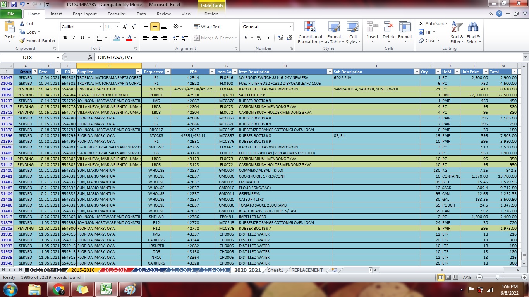Toggle Wrap Text for selected cells

(208, 27)
